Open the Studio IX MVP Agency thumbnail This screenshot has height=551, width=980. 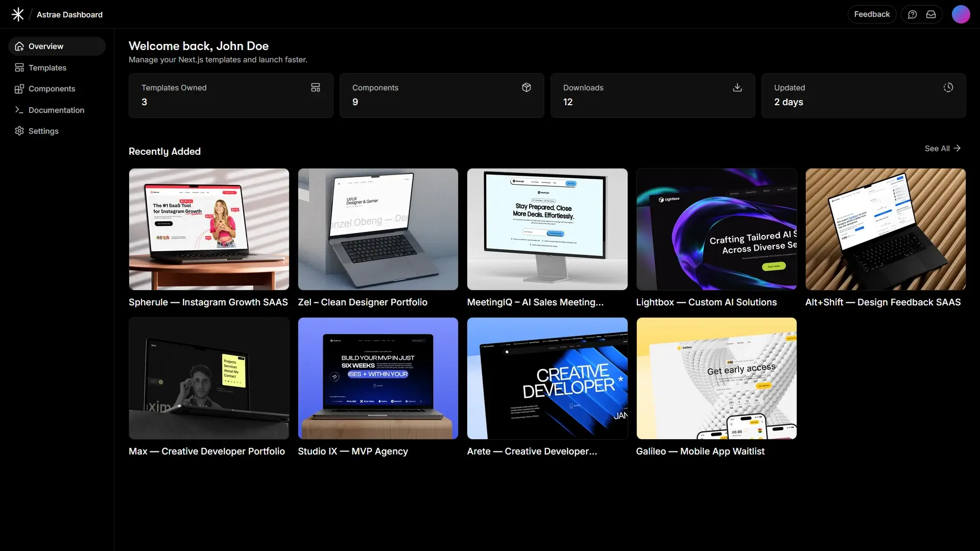(378, 378)
